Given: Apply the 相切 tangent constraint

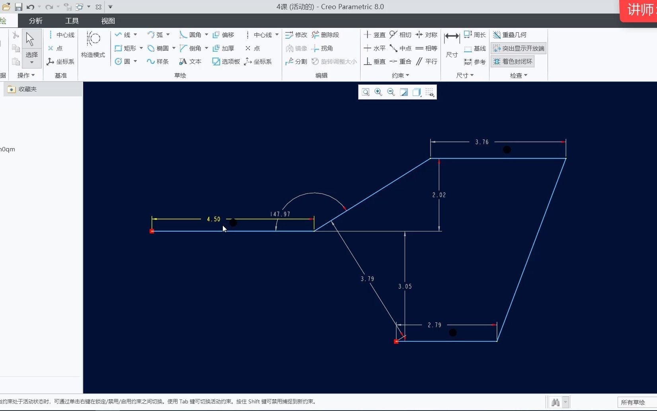Looking at the screenshot, I should [400, 35].
